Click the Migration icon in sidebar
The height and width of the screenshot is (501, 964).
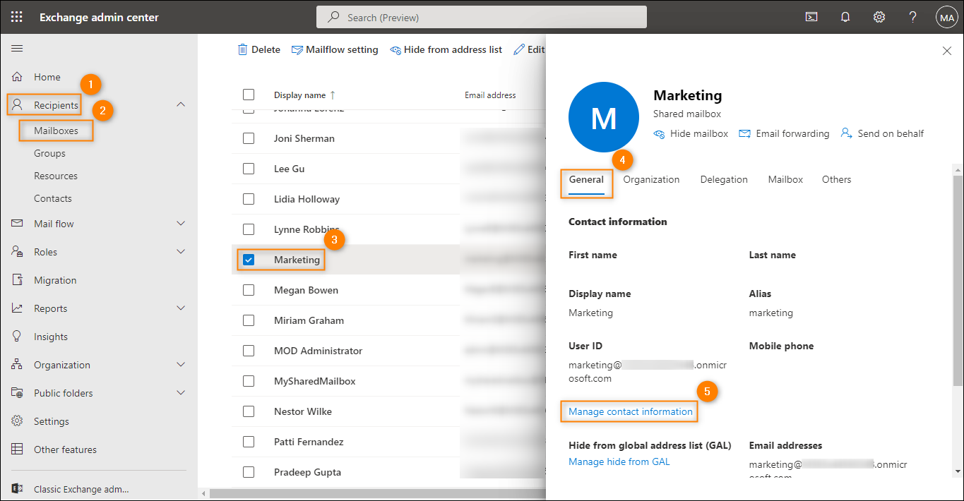coord(18,280)
